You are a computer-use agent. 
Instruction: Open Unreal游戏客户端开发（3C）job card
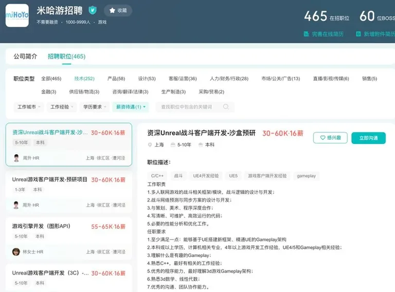coord(69,278)
